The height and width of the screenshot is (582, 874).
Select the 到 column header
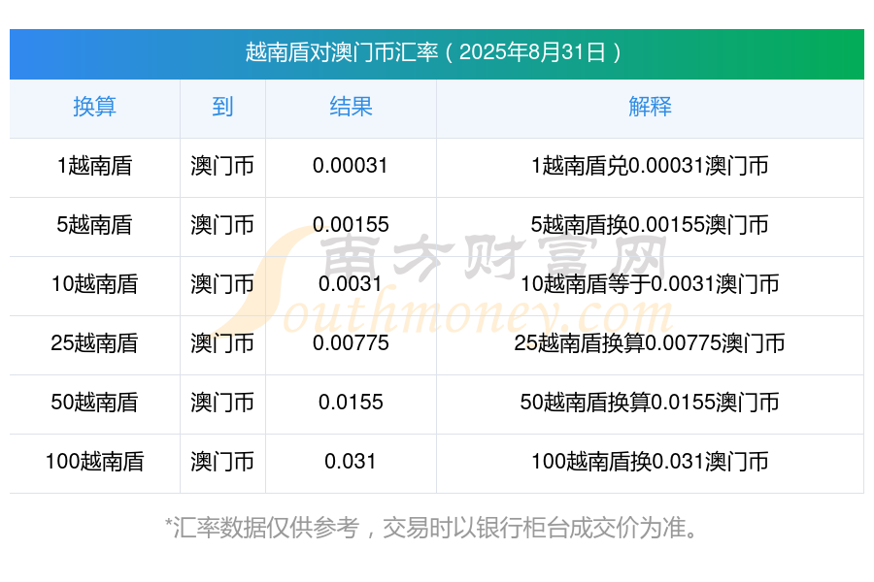coord(222,107)
